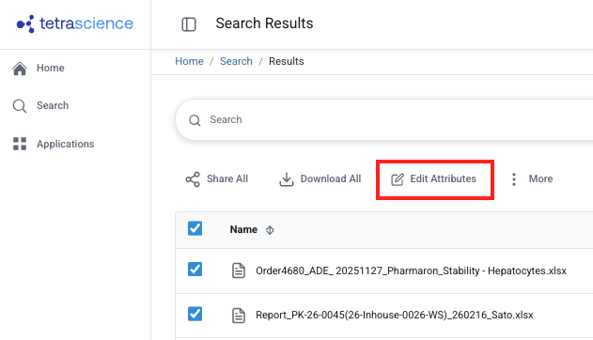
Task: Toggle the select-all header checkbox
Action: point(195,228)
